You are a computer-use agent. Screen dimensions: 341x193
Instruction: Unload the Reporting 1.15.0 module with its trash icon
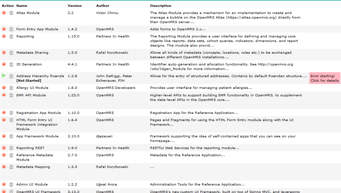click(11, 36)
